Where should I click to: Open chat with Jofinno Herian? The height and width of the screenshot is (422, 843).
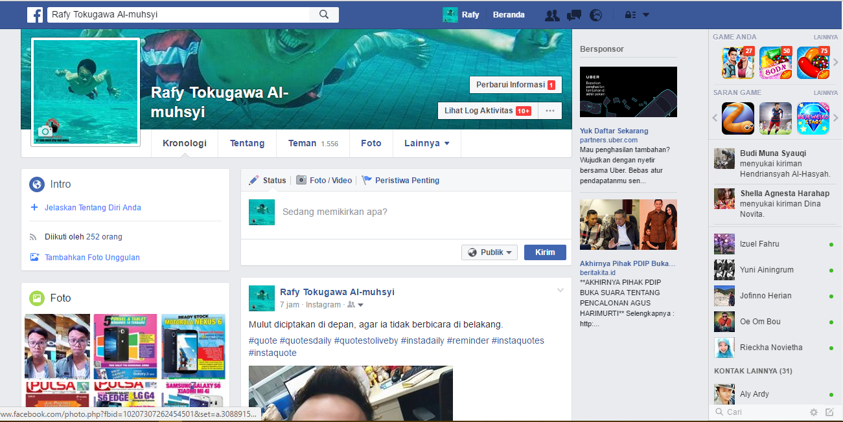[x=775, y=296]
